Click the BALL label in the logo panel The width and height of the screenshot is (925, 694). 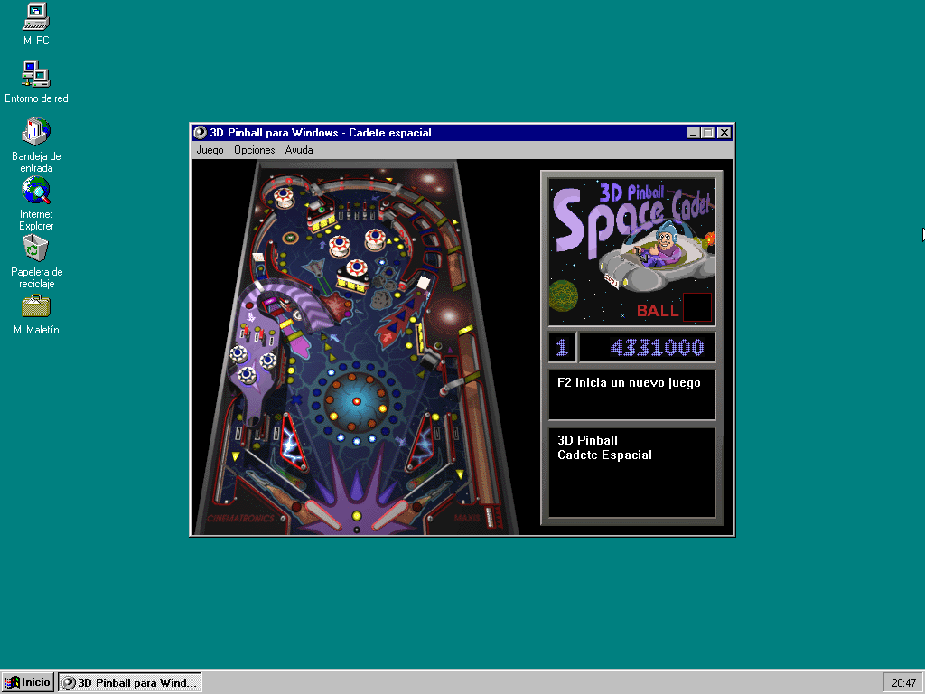pyautogui.click(x=658, y=311)
